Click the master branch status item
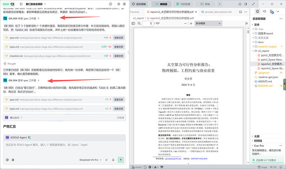The height and width of the screenshot is (169, 286). point(137,167)
